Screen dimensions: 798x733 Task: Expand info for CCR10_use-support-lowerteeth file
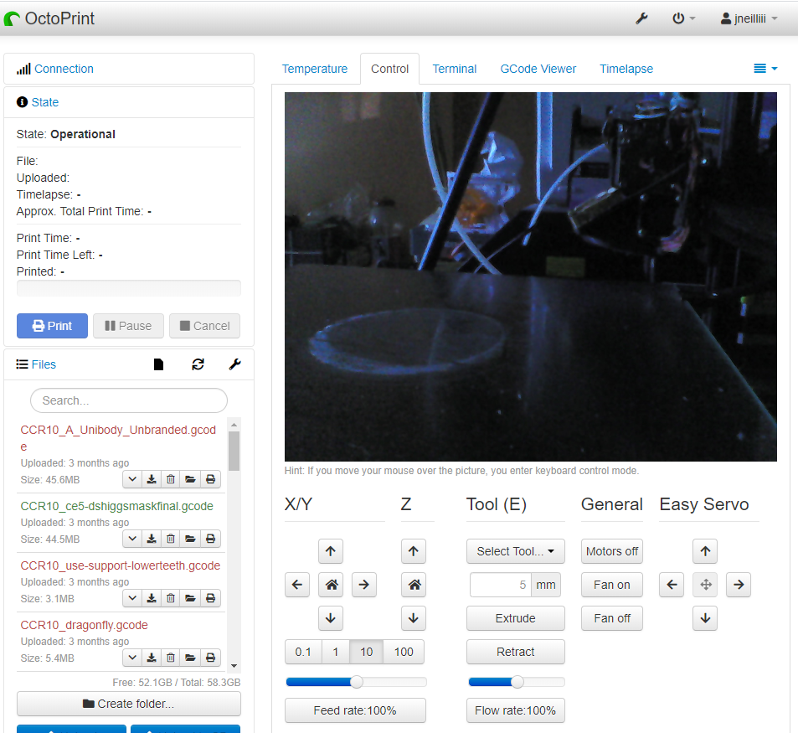click(x=132, y=599)
